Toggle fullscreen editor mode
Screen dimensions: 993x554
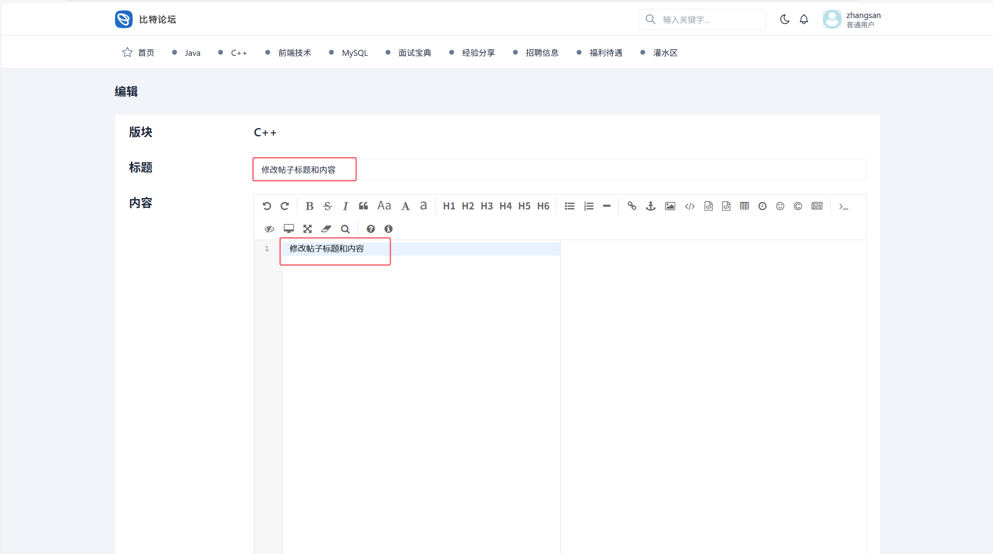click(307, 229)
